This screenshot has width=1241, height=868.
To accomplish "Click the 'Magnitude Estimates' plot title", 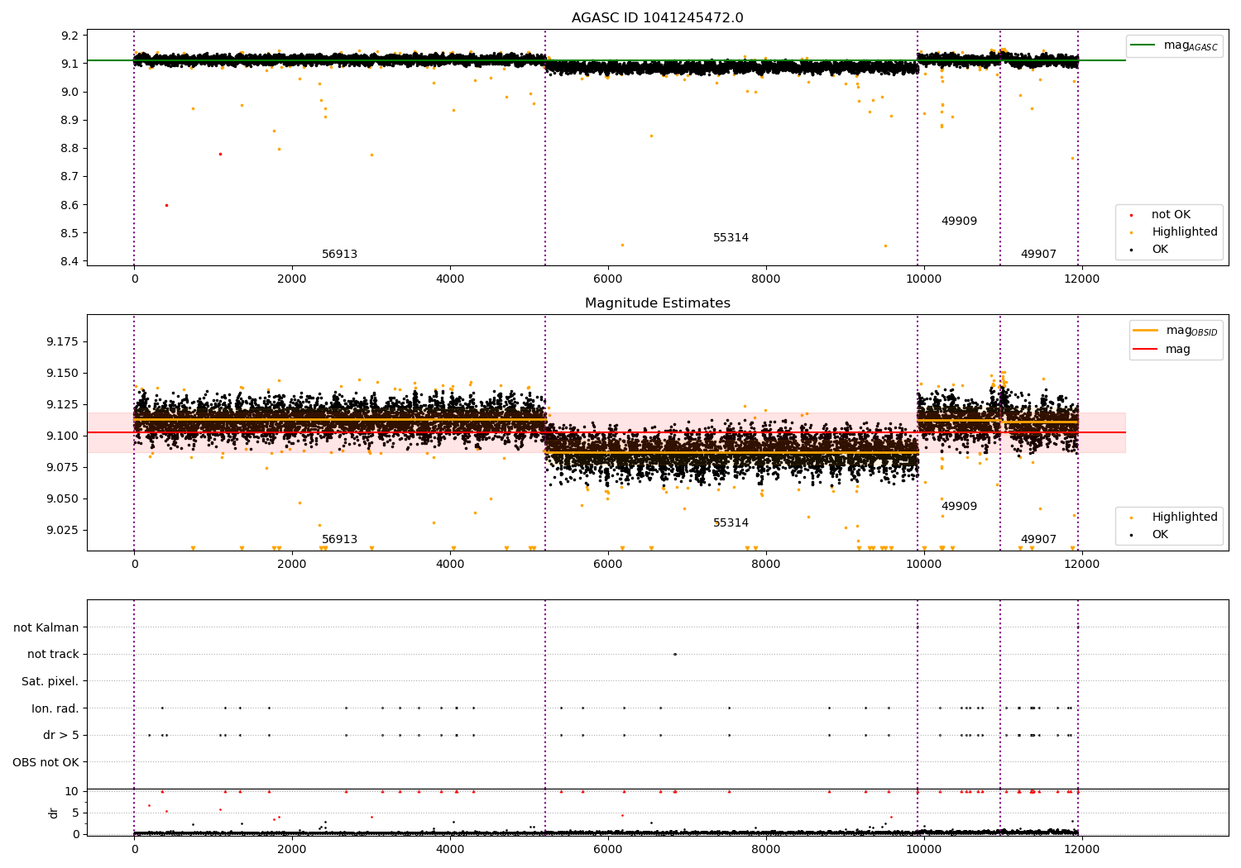I will pos(657,303).
